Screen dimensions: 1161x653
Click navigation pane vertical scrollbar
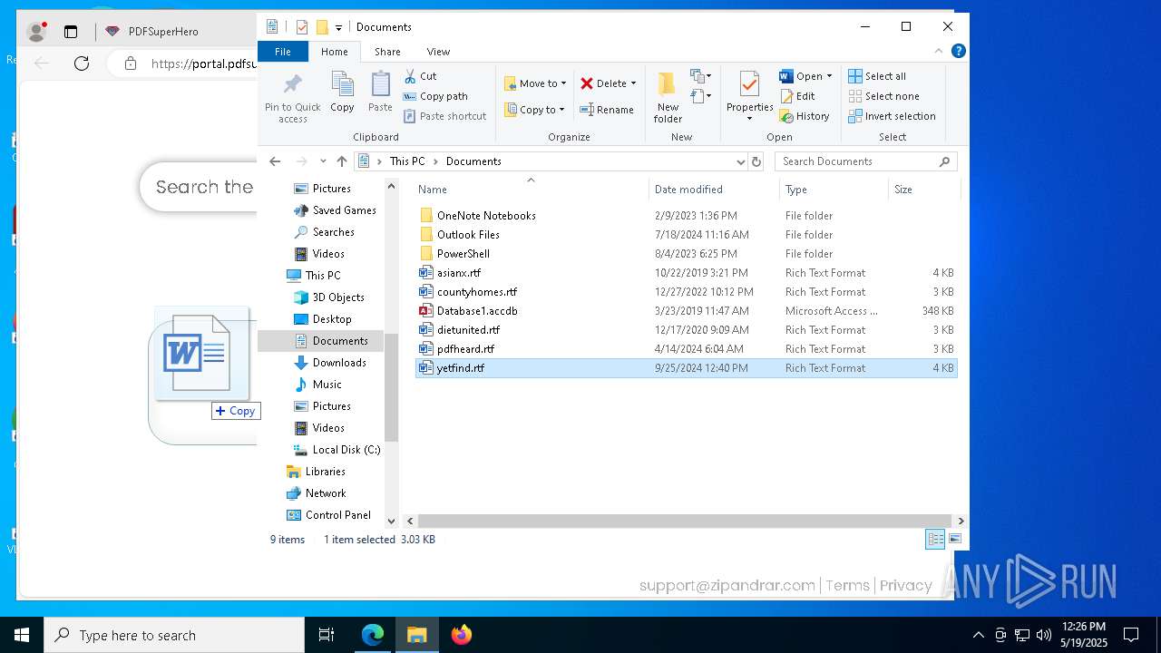[x=392, y=388]
